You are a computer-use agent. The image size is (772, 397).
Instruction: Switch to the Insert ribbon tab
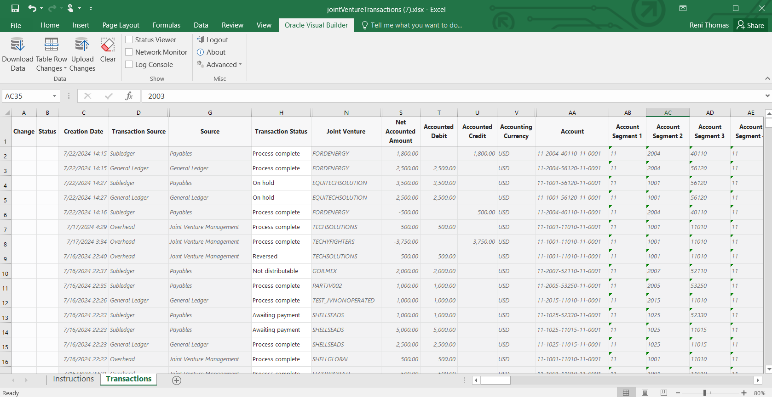81,25
